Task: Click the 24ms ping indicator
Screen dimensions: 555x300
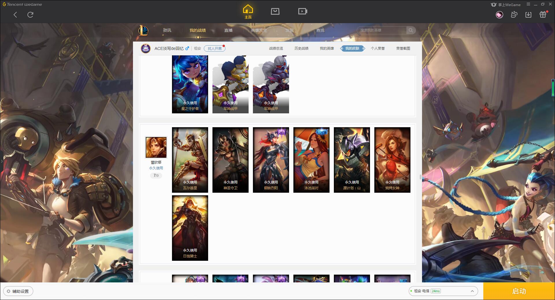Action: [x=436, y=291]
